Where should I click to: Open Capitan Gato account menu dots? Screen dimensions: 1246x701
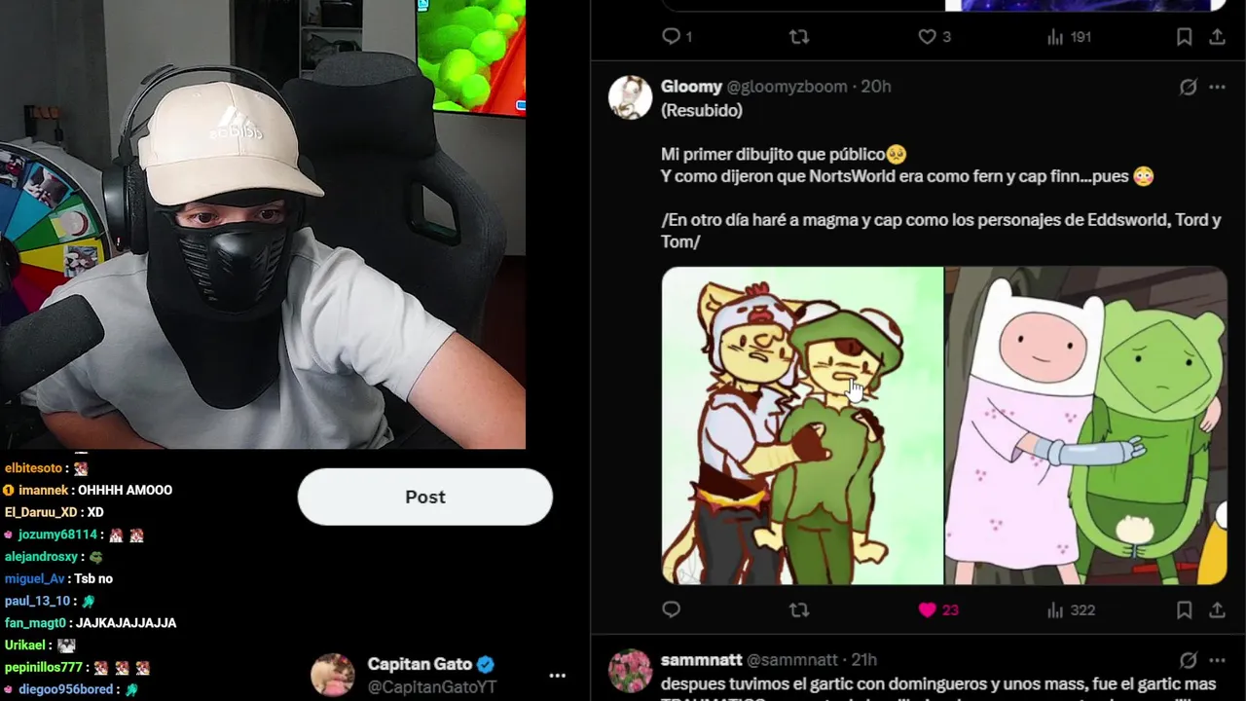point(557,675)
